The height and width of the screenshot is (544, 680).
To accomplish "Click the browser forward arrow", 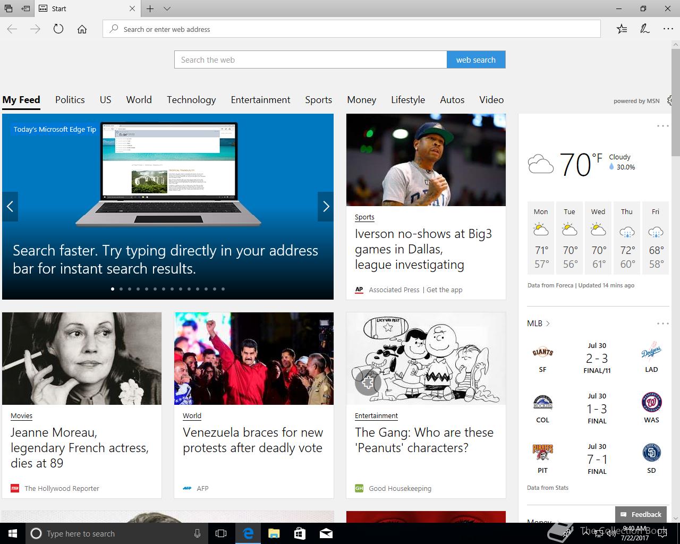I will coord(35,29).
